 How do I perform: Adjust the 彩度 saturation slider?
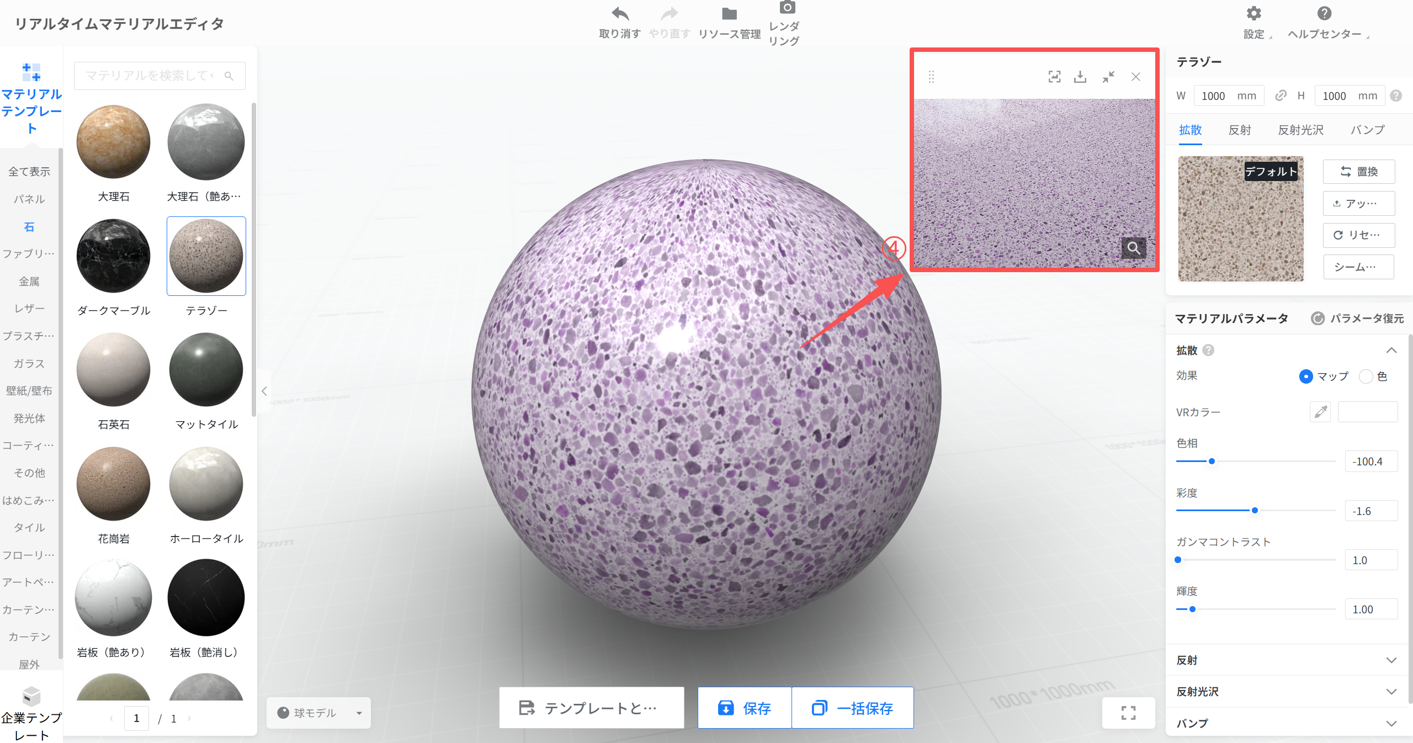[x=1255, y=510]
